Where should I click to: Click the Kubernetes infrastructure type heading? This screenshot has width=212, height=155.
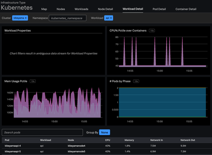coord(16,8)
